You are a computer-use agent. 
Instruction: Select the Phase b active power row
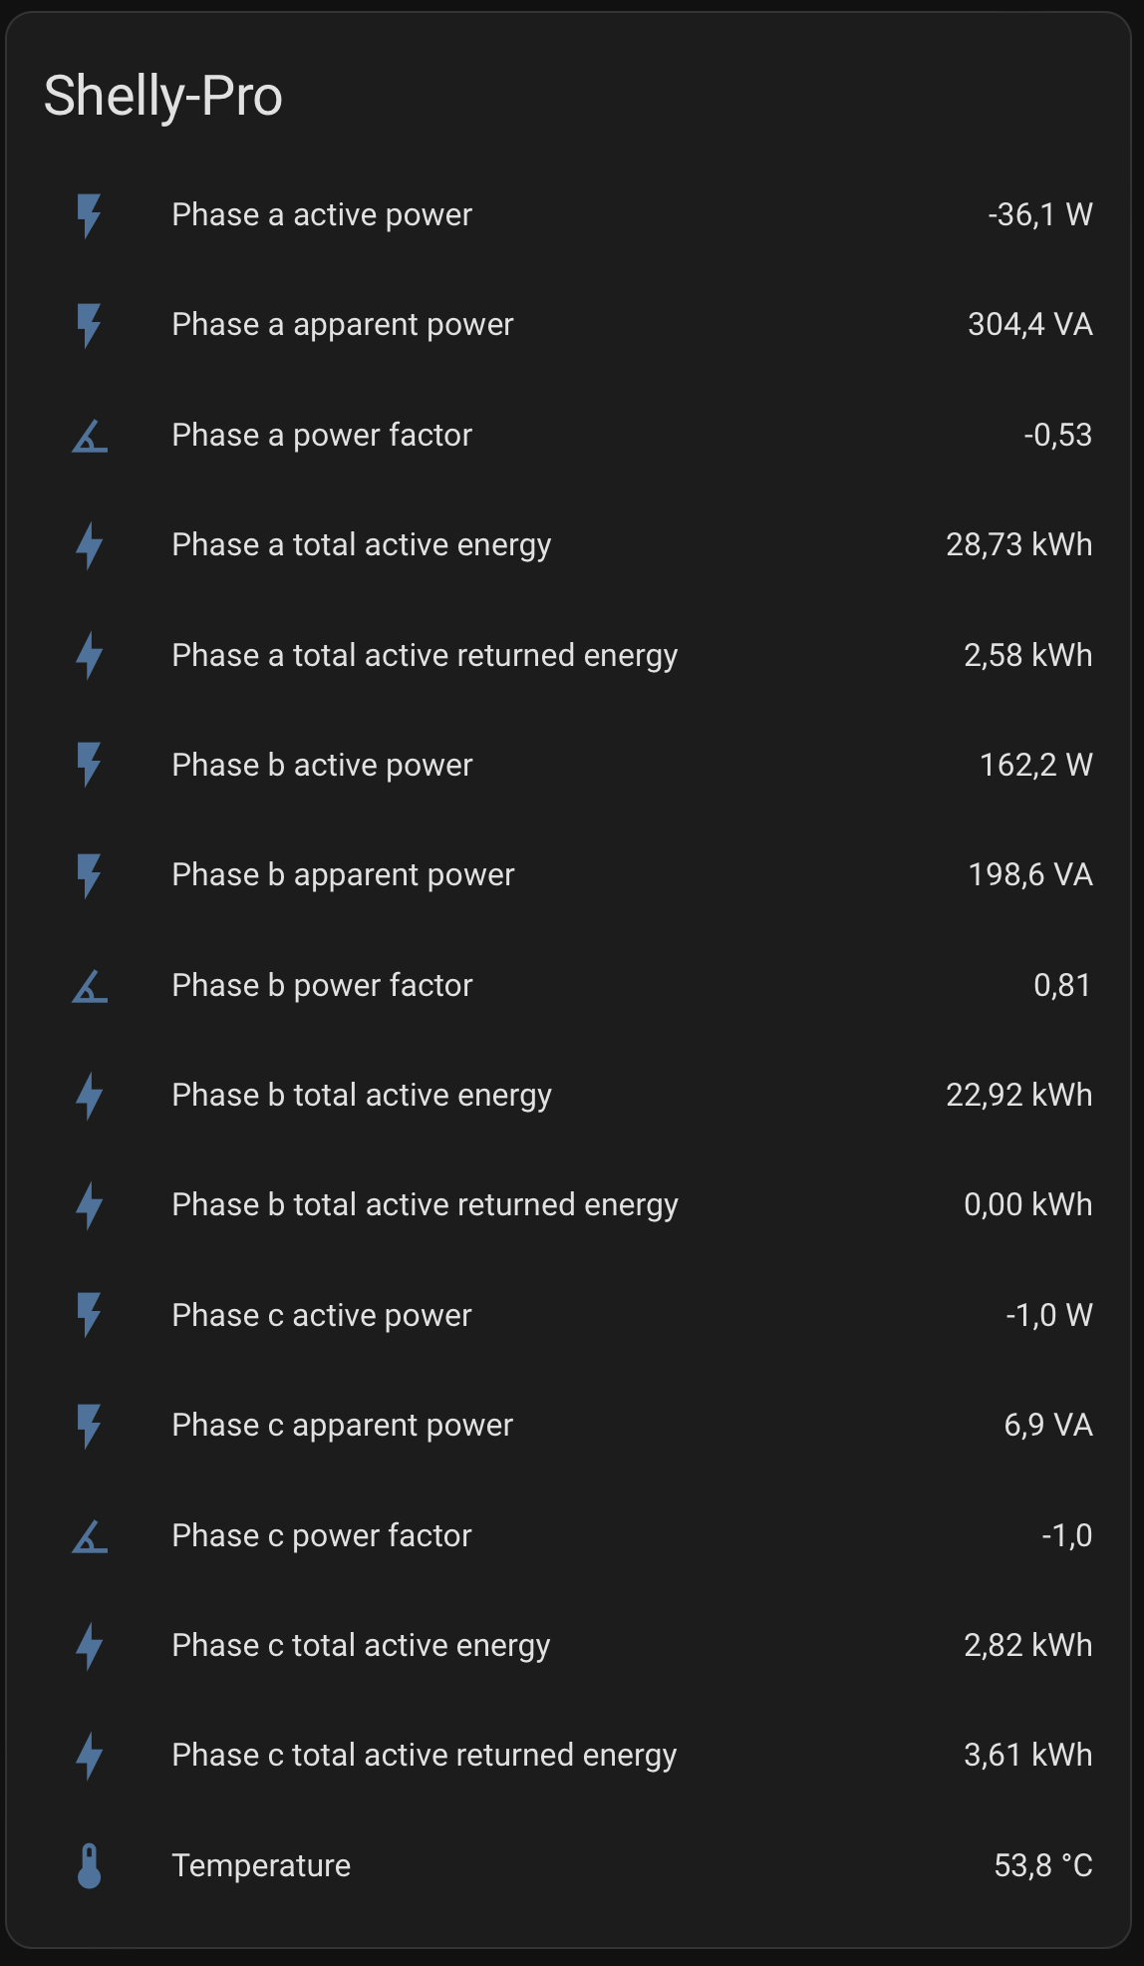322,765
